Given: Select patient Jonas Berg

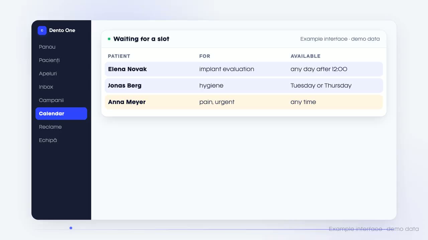Looking at the screenshot, I should [125, 86].
